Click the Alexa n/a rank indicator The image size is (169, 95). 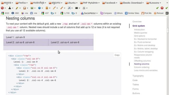tap(34, 13)
